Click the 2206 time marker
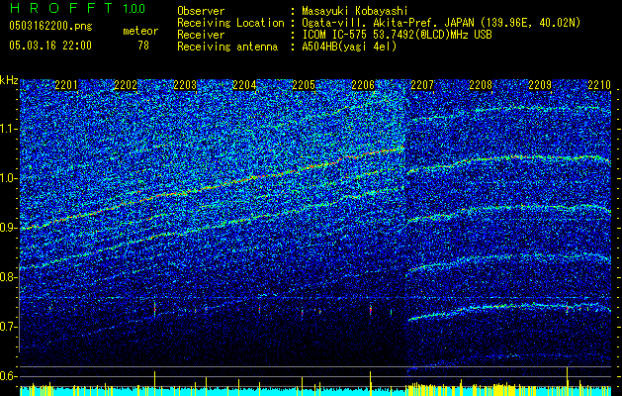 point(363,85)
